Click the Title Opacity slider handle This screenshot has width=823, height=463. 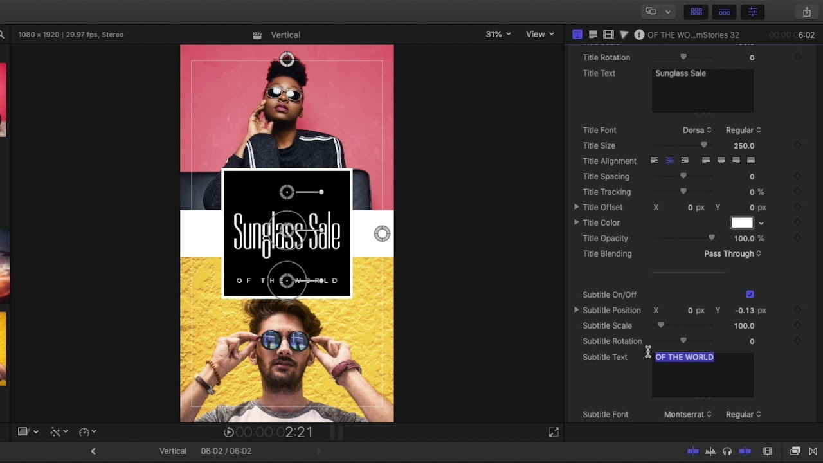point(711,238)
